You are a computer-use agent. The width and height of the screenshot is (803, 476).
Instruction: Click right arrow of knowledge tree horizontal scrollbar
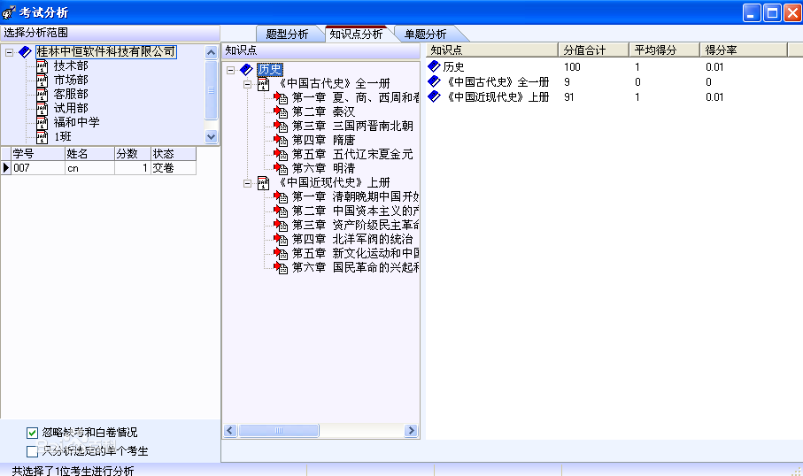pyautogui.click(x=411, y=431)
